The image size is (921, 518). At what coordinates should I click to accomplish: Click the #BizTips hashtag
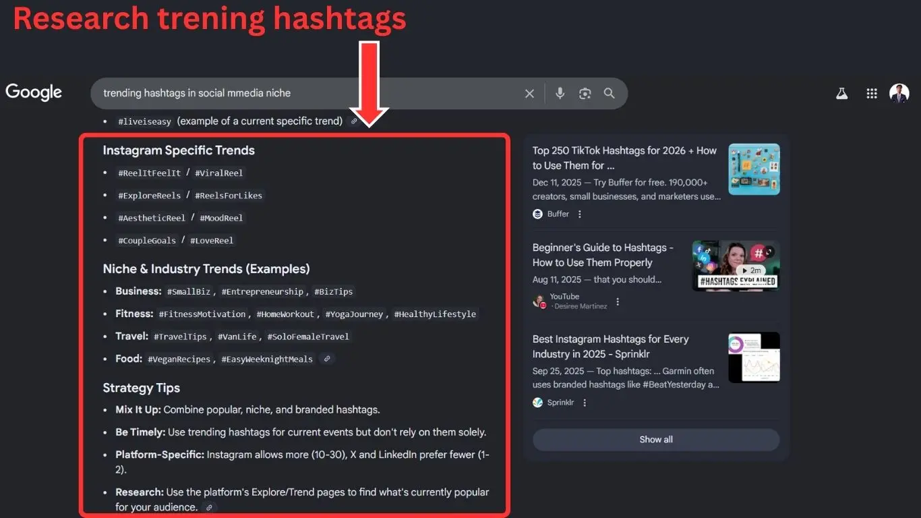[x=333, y=292]
